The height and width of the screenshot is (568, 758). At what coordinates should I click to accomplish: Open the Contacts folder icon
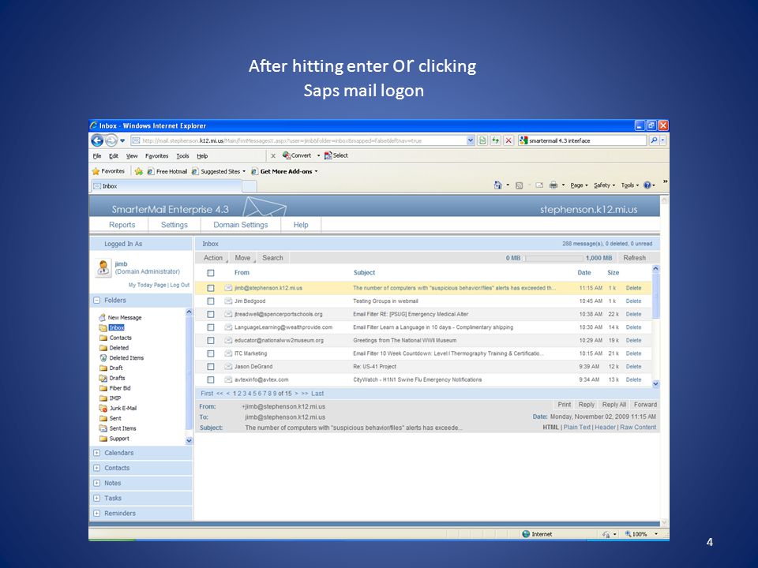[x=103, y=338]
